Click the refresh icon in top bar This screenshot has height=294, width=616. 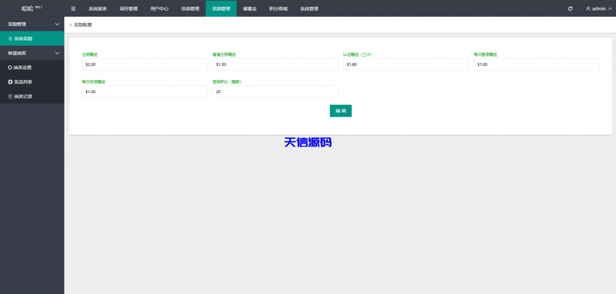[570, 8]
